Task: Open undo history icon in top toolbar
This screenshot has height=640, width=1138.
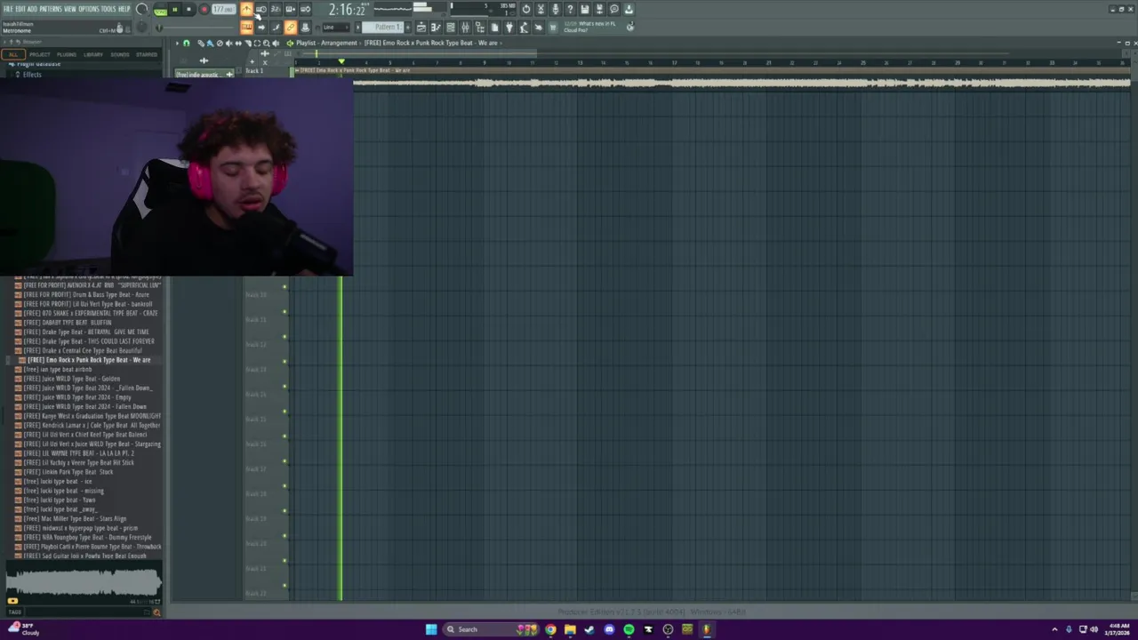Action: point(525,9)
